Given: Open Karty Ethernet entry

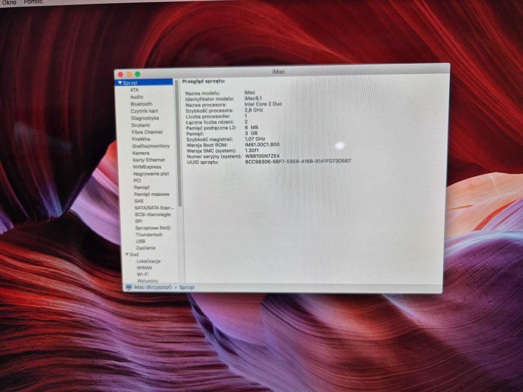Looking at the screenshot, I should point(149,160).
